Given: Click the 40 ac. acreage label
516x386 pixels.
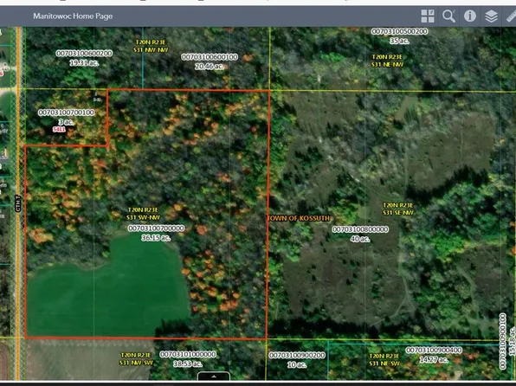Looking at the screenshot, I should (360, 239).
